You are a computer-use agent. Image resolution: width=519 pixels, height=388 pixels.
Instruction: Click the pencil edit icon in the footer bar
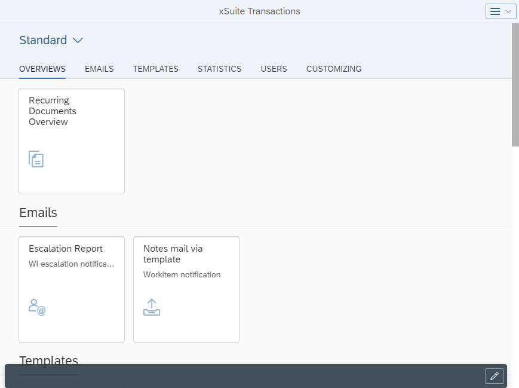[494, 376]
